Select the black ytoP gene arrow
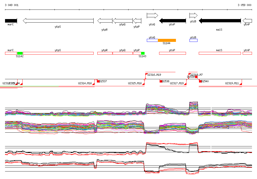This screenshot has height=179, width=257. [x=173, y=21]
